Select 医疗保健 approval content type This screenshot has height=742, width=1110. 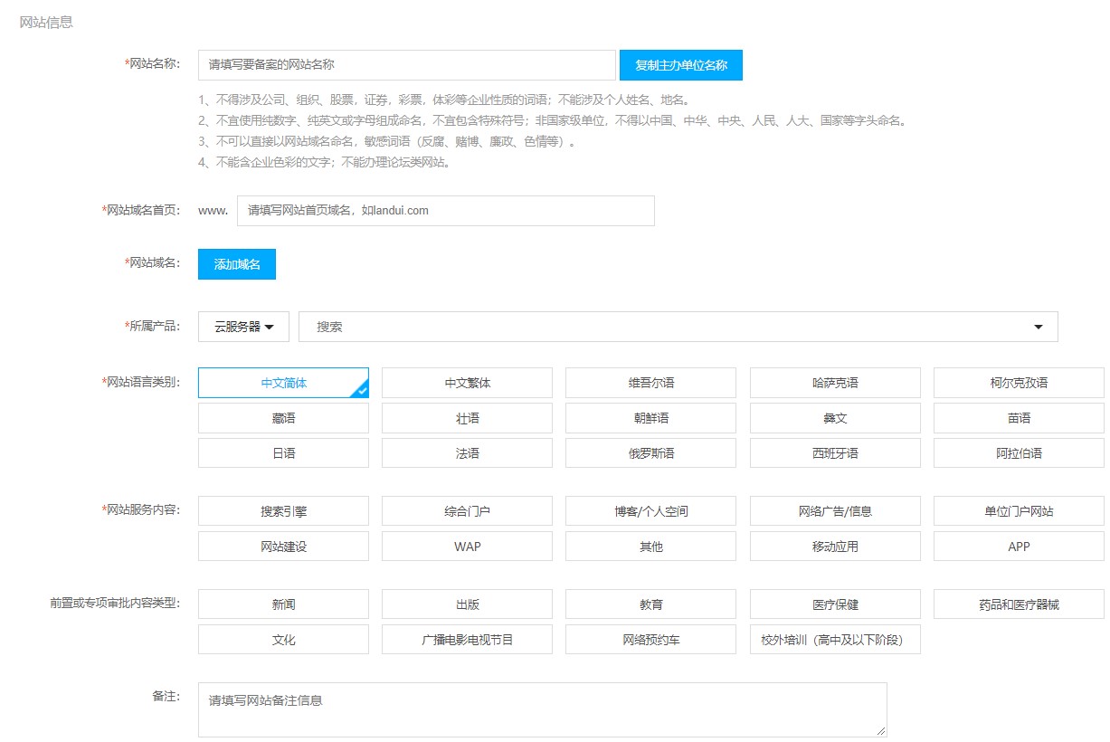coord(834,604)
